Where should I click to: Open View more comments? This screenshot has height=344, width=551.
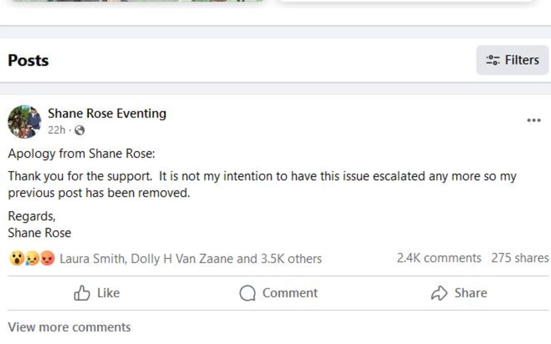pyautogui.click(x=69, y=327)
